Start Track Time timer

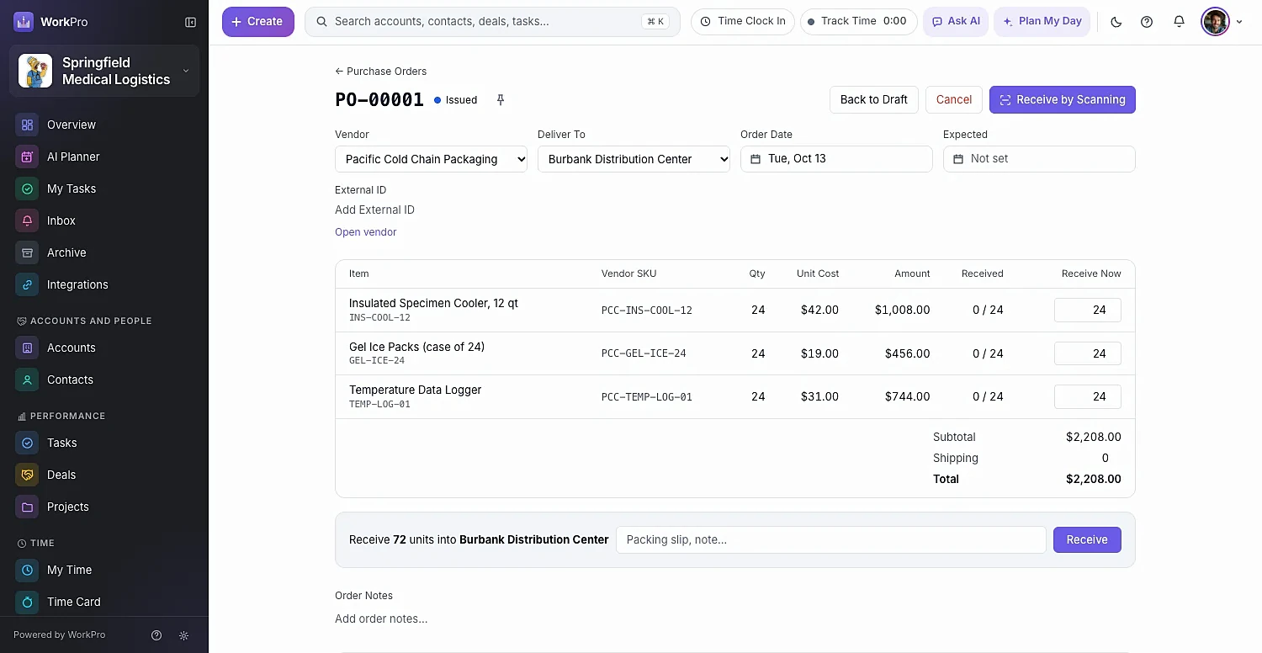point(858,22)
